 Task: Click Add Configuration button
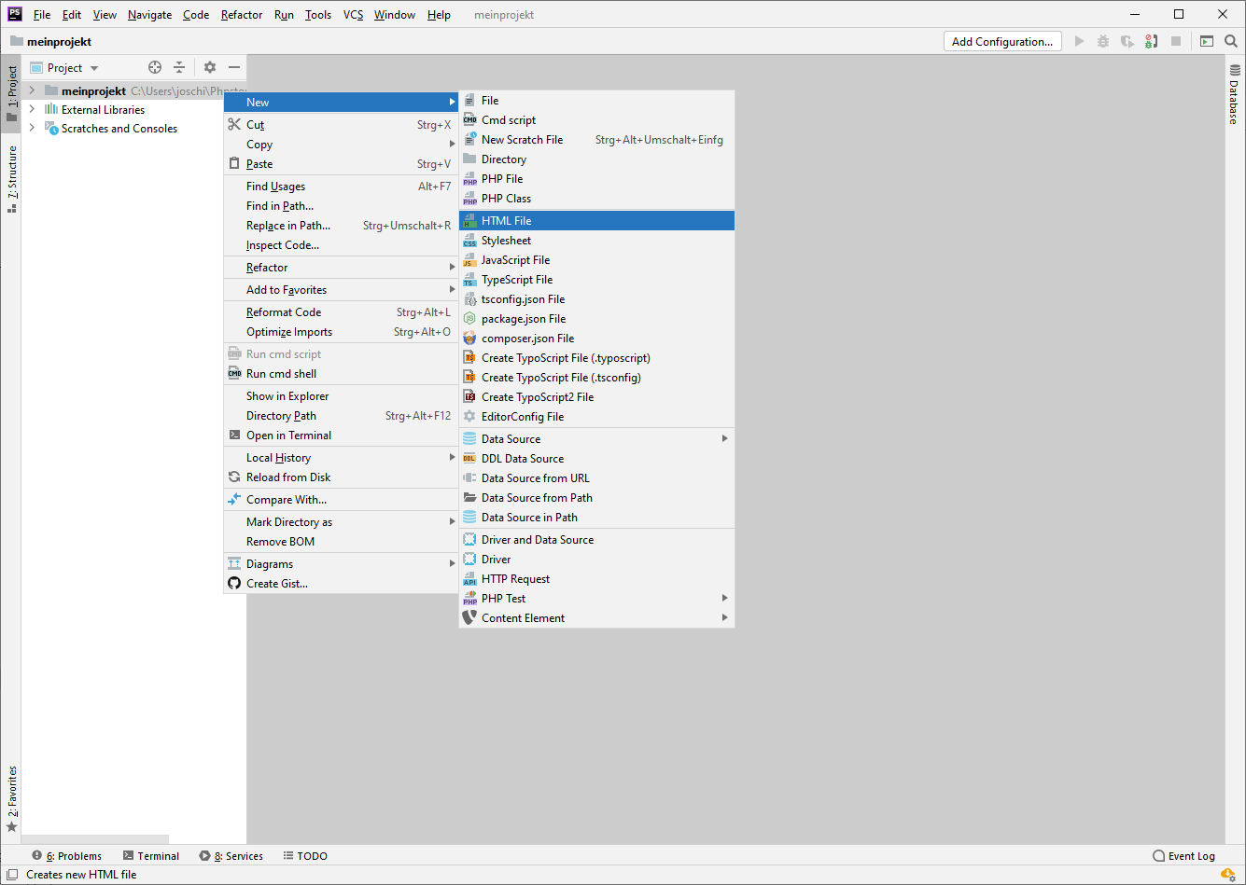tap(1001, 41)
